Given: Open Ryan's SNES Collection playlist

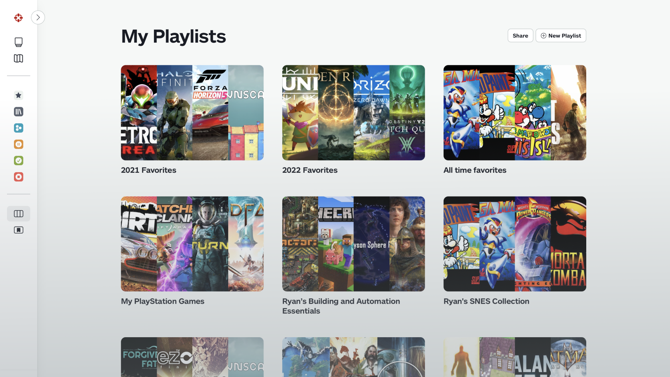Looking at the screenshot, I should pyautogui.click(x=514, y=244).
